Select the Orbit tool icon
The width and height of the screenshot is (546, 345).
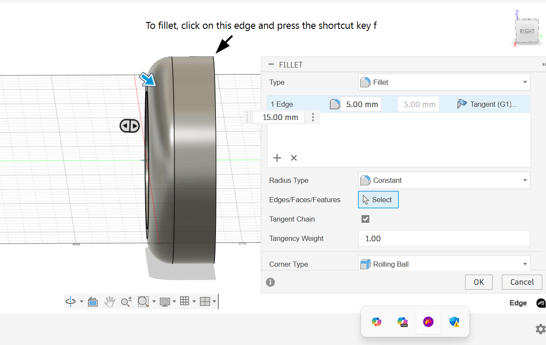pos(71,302)
